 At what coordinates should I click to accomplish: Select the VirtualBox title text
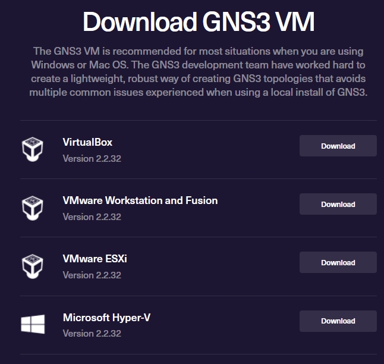click(87, 142)
